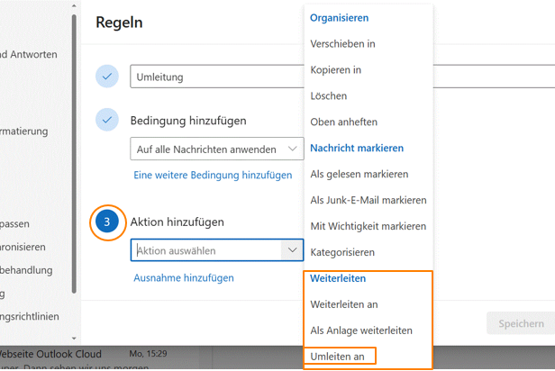Click the sidebar scrollbar down arrow

click(x=74, y=339)
